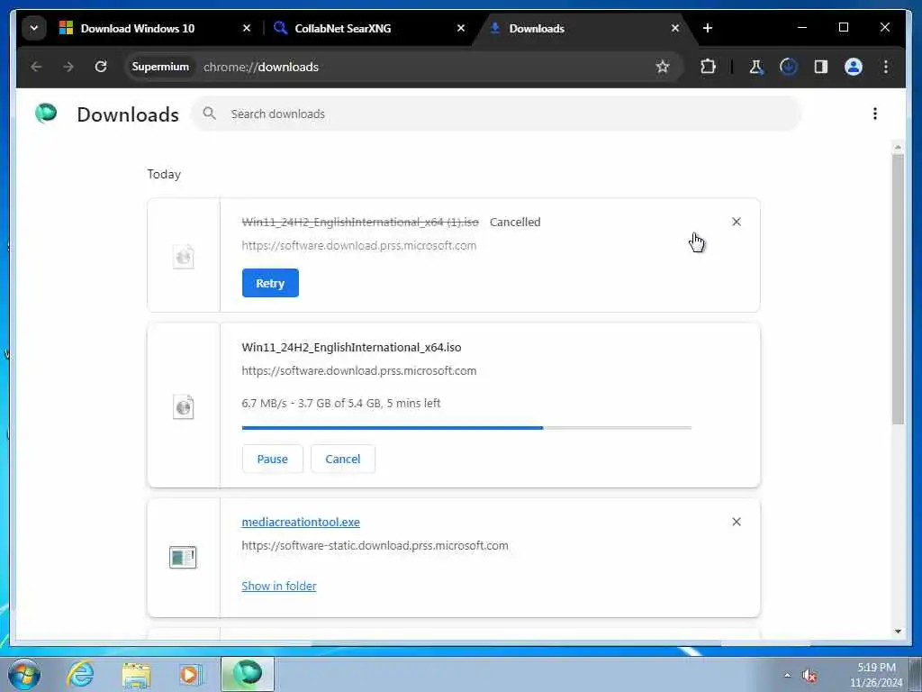Image resolution: width=922 pixels, height=692 pixels.
Task: Open the tab search dropdown arrow
Action: [x=34, y=28]
